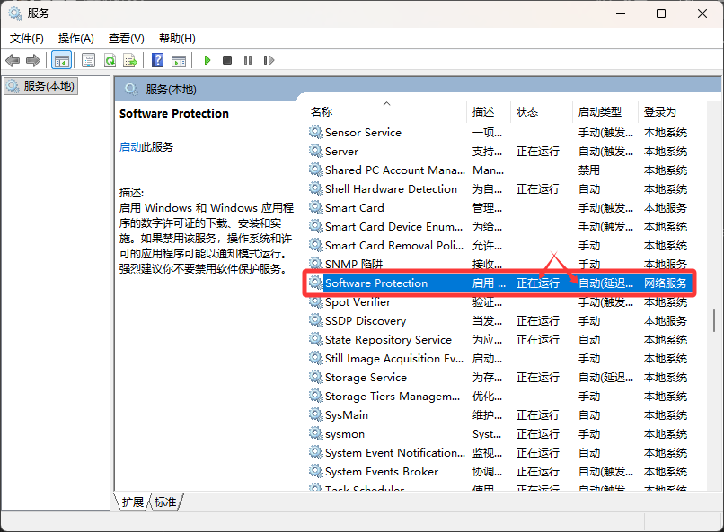The image size is (724, 532).
Task: Click the Forward arrow in toolbar
Action: click(33, 60)
